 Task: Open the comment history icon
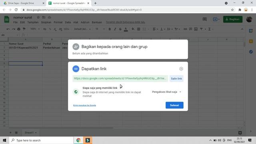[x=204, y=19]
